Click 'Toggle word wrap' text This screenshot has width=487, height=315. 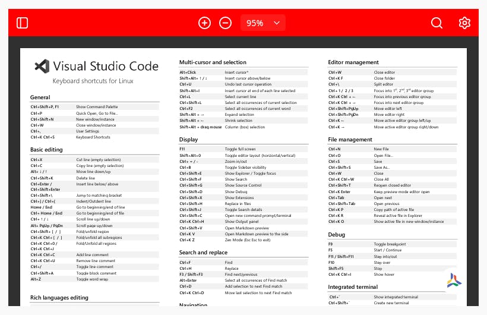click(92, 279)
